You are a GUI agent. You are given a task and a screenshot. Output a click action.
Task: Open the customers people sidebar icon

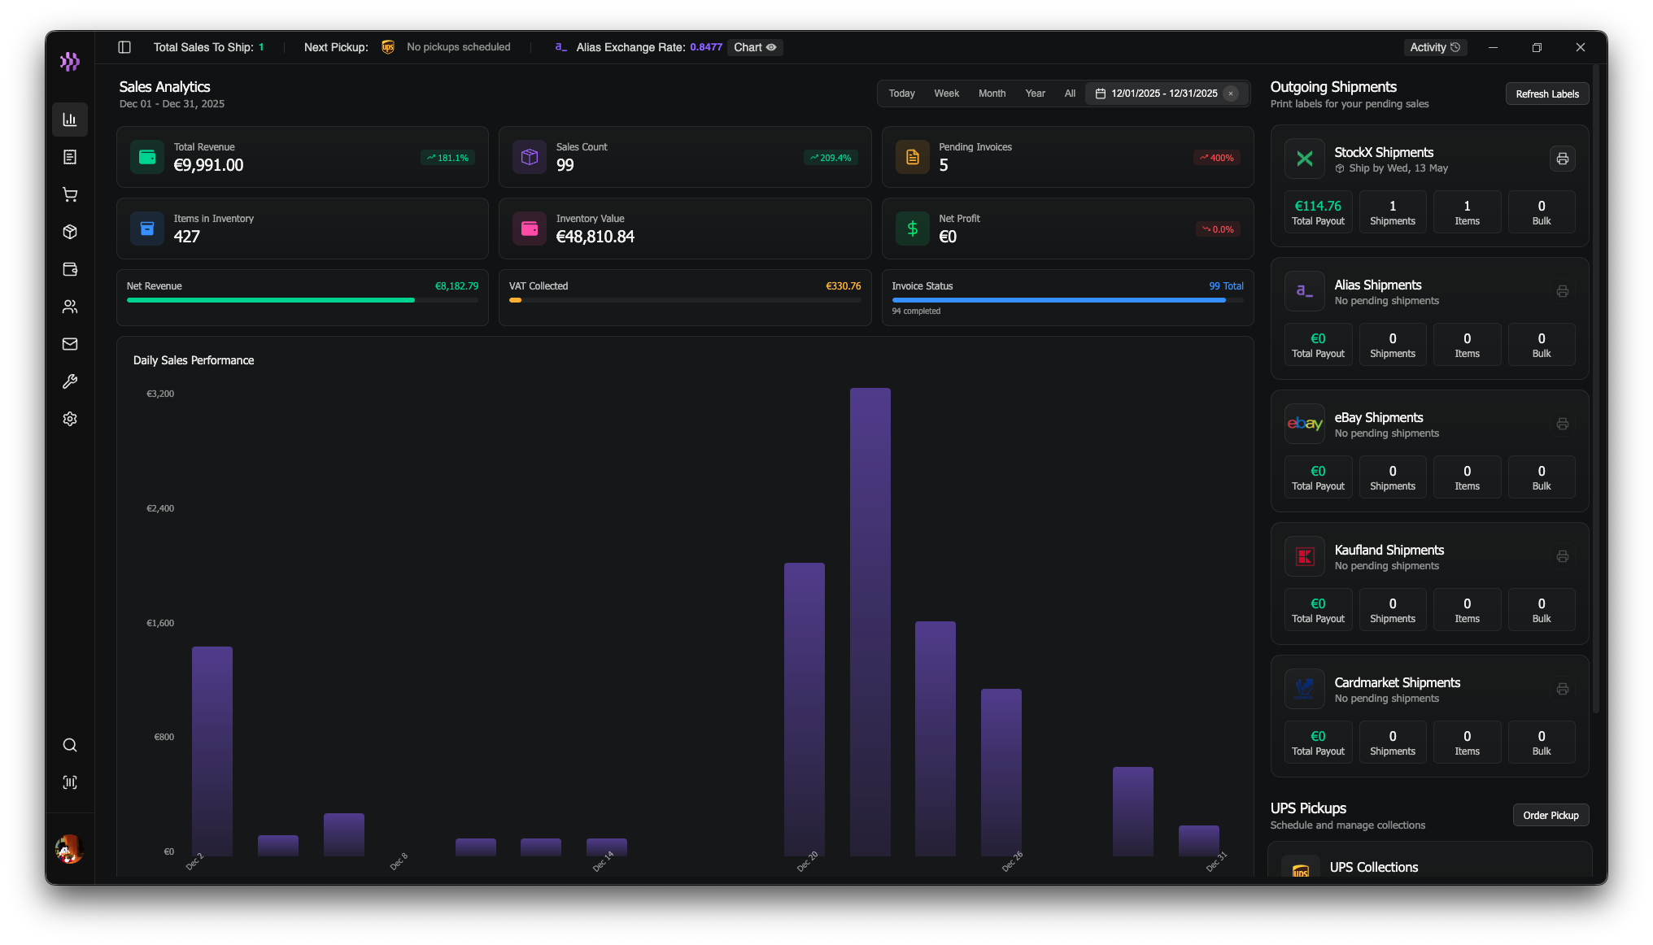70,307
